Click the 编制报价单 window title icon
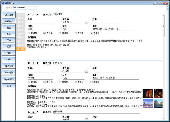Screen dimensions: 170x122 click(3, 3)
